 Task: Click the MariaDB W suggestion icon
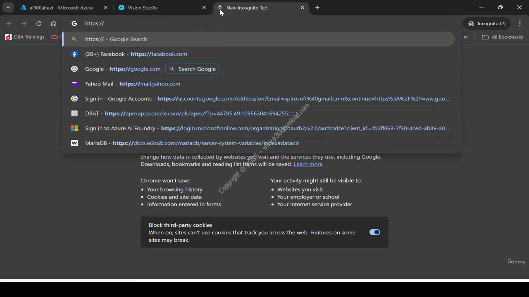tap(74, 143)
